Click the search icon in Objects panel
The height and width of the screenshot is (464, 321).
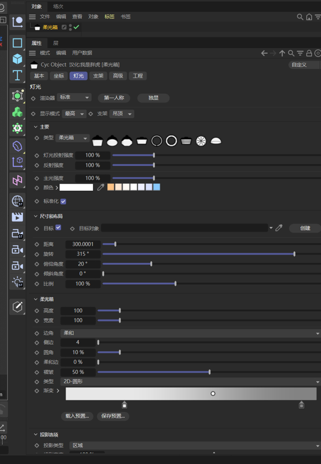300,17
